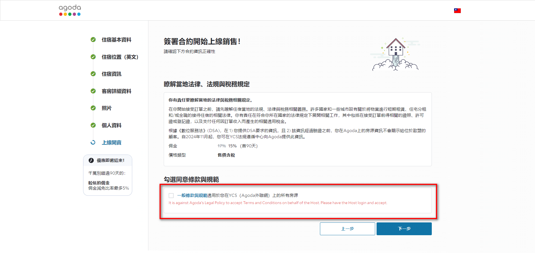The height and width of the screenshot is (253, 535).
Task: Click the 簽署合約開始上線銷售! heading
Action: click(x=202, y=41)
